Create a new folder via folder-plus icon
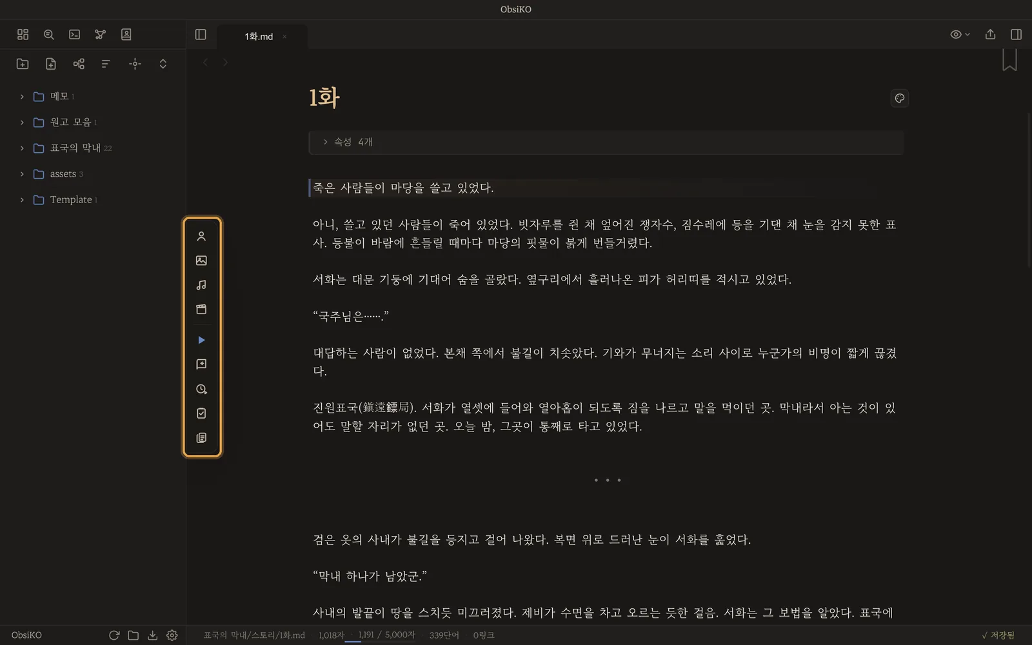 [23, 63]
